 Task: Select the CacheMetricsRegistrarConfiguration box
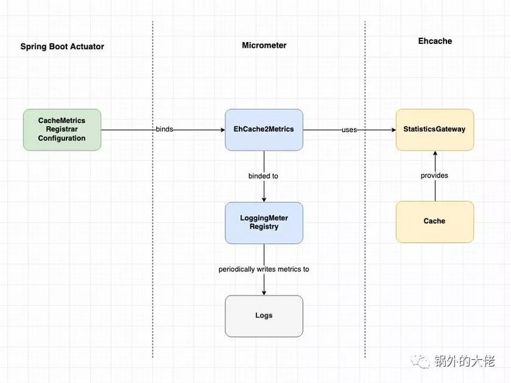click(62, 129)
